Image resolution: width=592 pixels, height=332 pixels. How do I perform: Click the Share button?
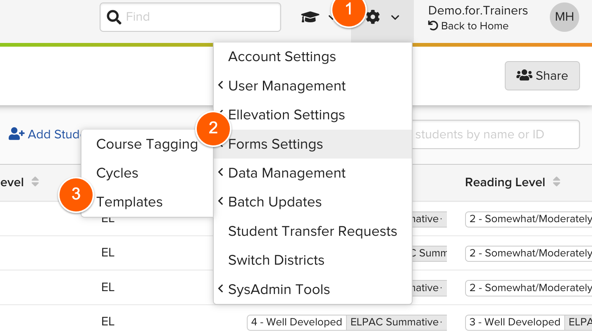[542, 76]
